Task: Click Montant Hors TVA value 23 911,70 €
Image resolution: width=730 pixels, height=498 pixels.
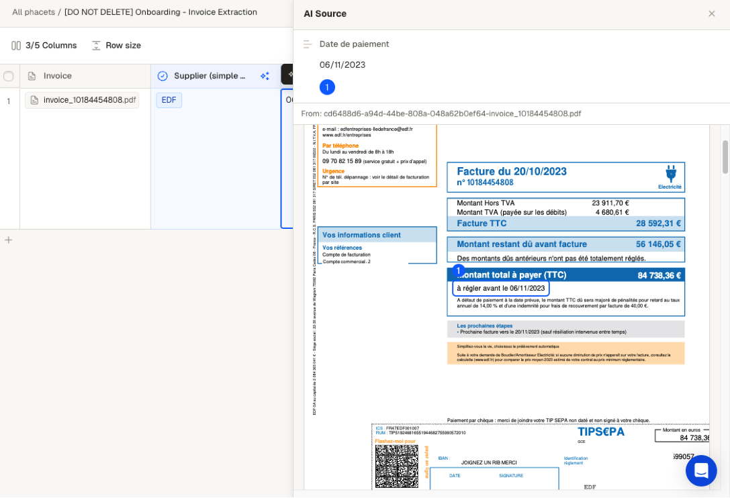Action: tap(610, 203)
